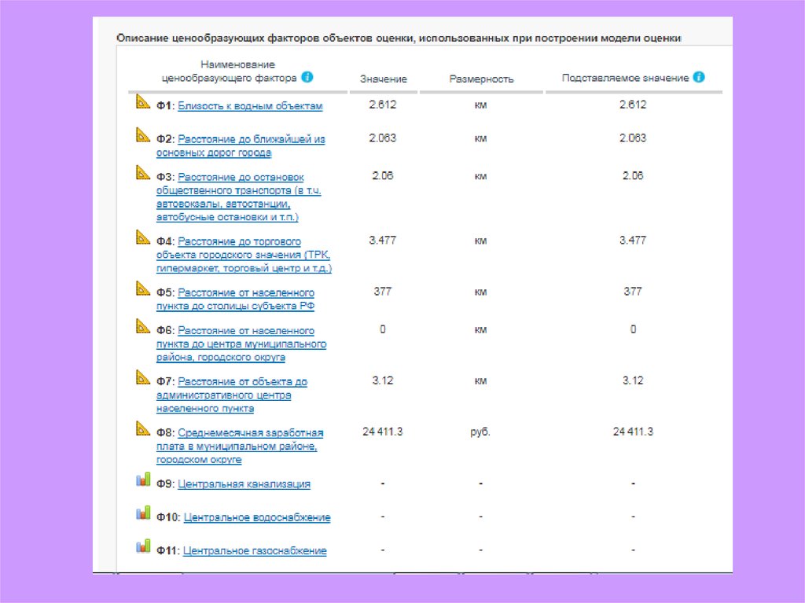Open the Расстояние до ближайшей из основных дорог link
This screenshot has height=603, width=805.
(x=251, y=139)
